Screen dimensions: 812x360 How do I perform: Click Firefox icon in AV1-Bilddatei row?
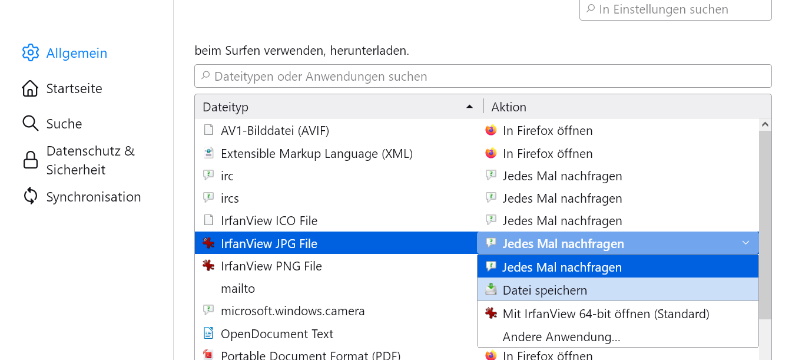pos(491,130)
